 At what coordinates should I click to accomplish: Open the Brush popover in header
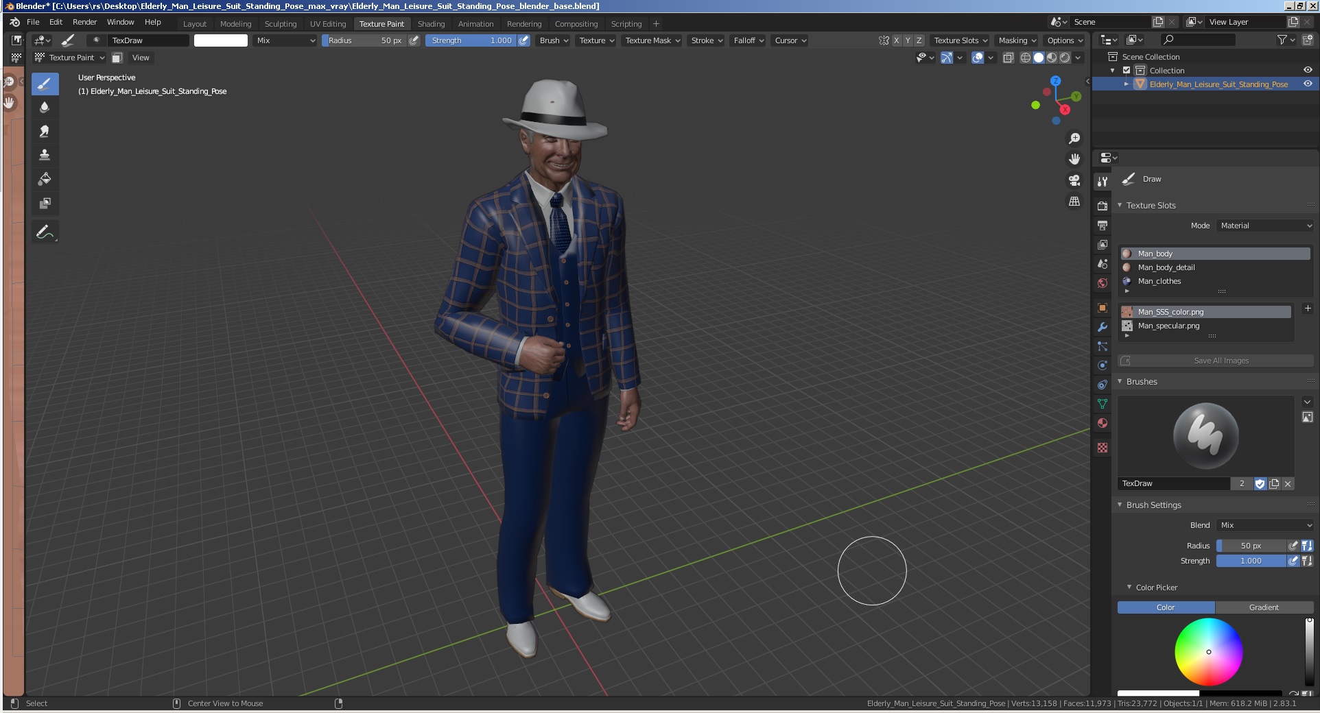554,40
